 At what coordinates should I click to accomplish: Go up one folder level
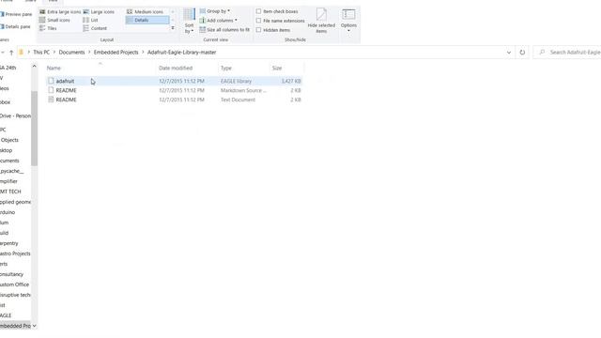point(11,53)
